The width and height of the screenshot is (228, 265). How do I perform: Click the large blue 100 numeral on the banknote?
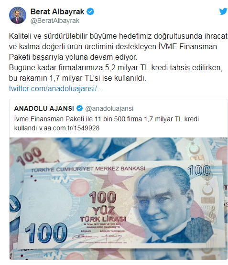(x=46, y=233)
